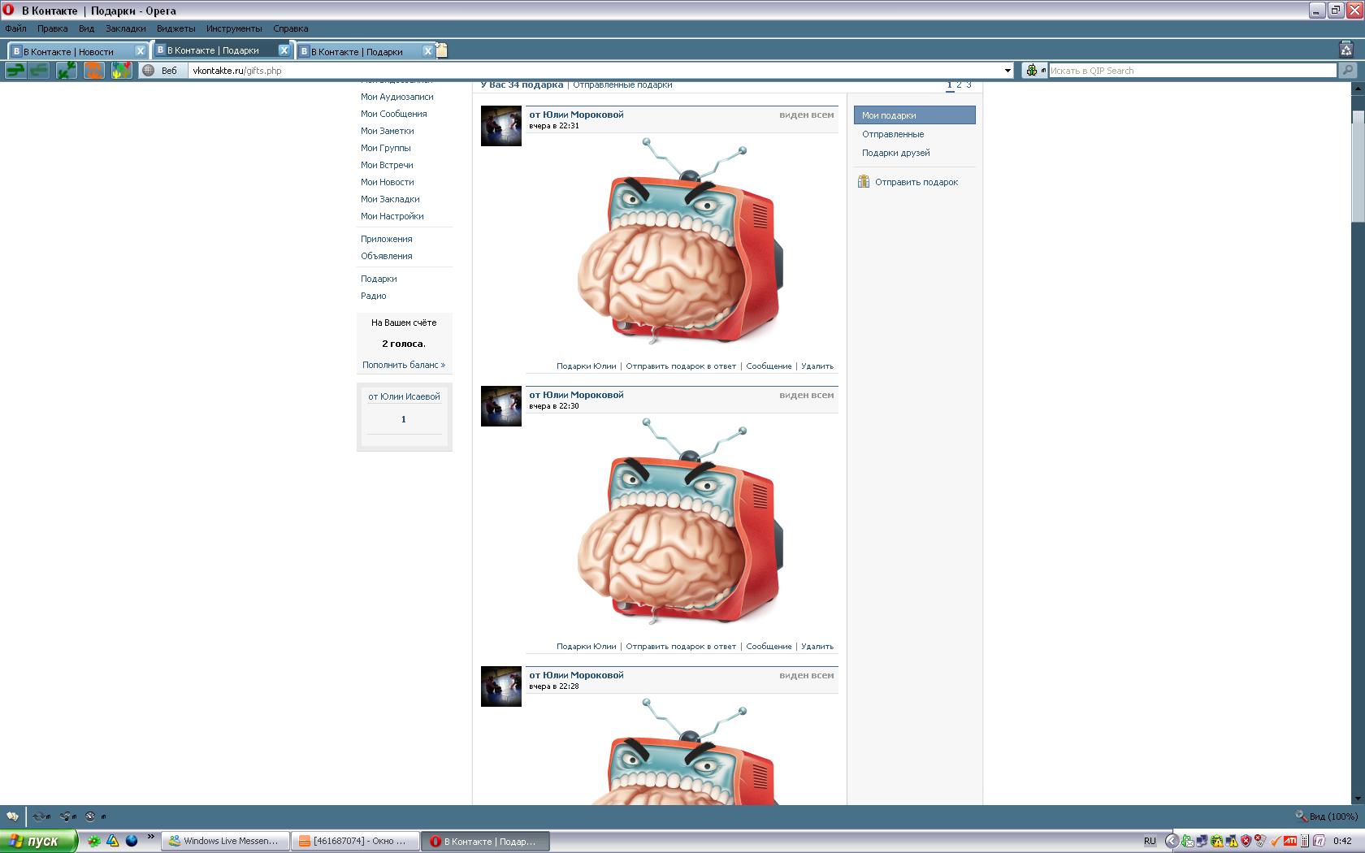Open the Правка menu

52,28
